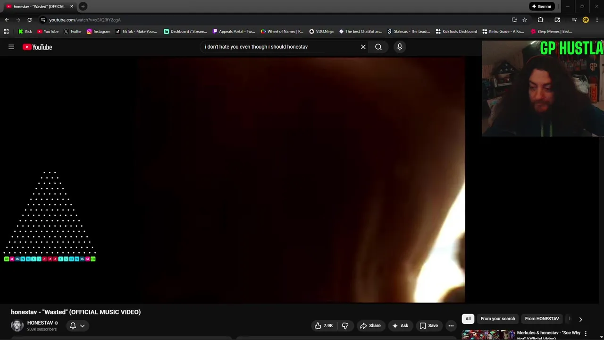Select the honestav Wasted browser tab
This screenshot has height=340, width=604.
pyautogui.click(x=39, y=6)
